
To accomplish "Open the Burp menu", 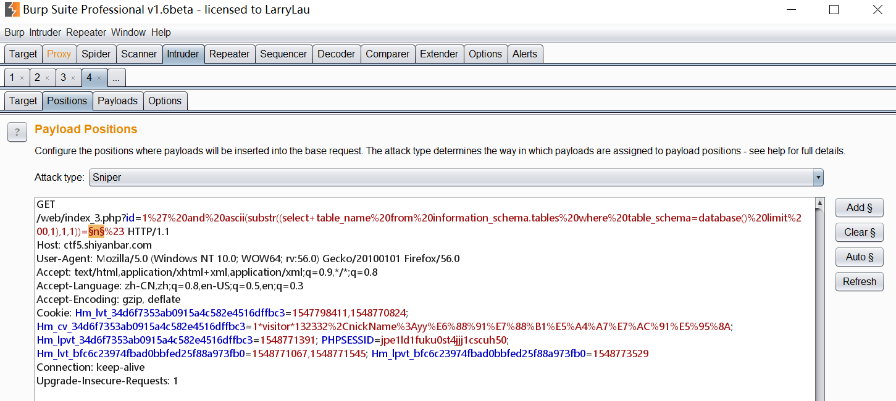I will (15, 32).
